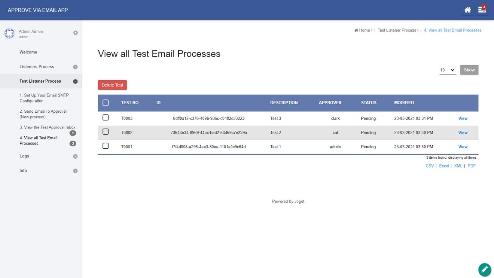Expand the Listeners Process menu

(x=75, y=67)
